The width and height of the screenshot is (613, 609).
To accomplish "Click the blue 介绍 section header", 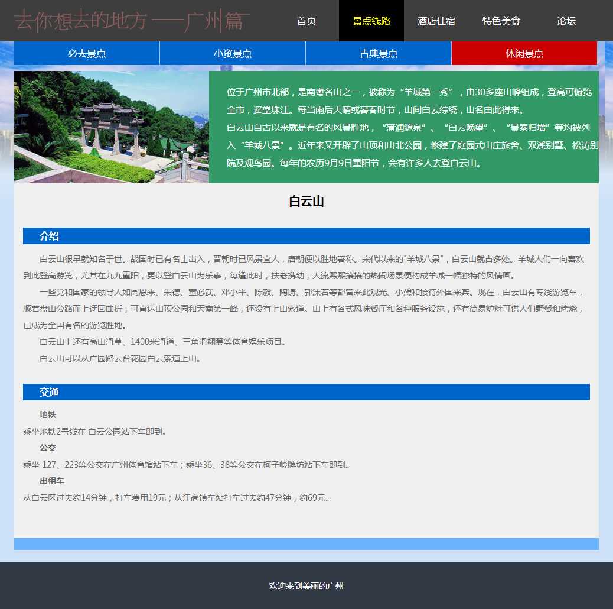I will tap(306, 236).
